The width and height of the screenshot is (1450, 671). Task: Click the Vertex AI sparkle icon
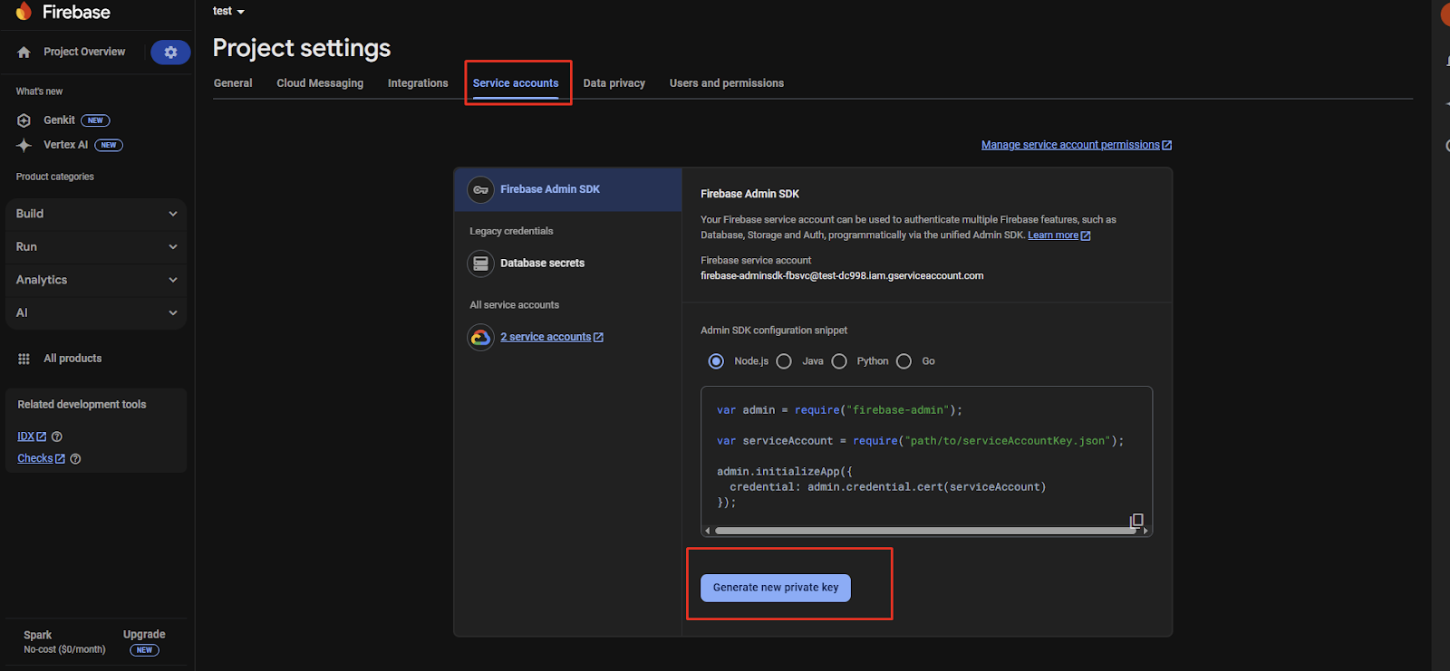[x=24, y=145]
